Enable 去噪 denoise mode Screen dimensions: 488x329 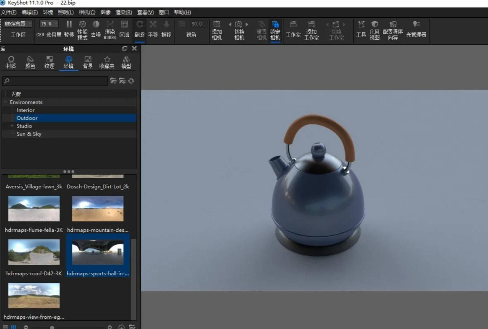pos(96,30)
